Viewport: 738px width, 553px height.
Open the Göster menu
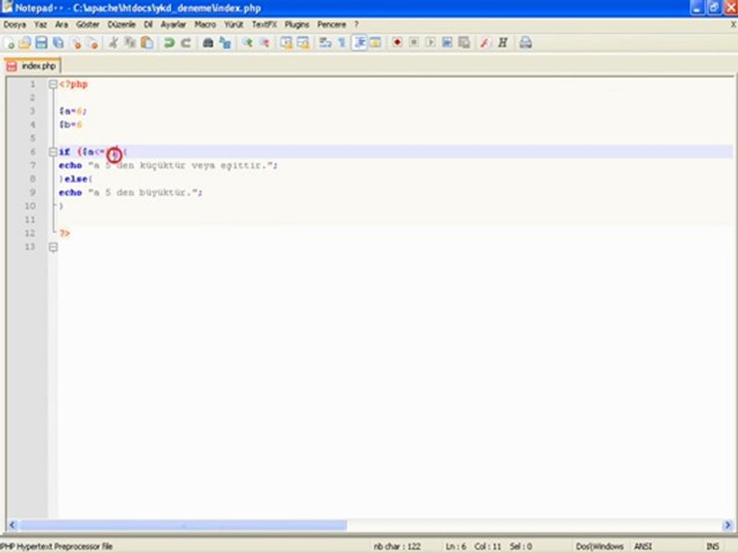click(x=88, y=25)
